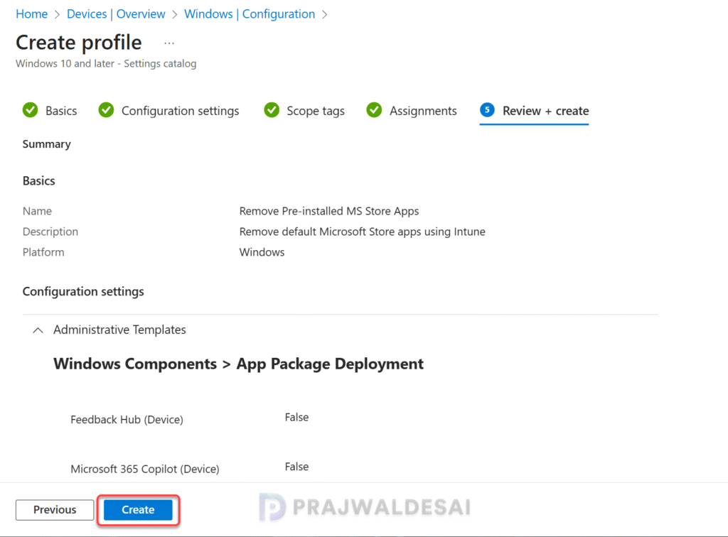This screenshot has width=728, height=537.
Task: Click the 'Summary' heading
Action: [46, 144]
